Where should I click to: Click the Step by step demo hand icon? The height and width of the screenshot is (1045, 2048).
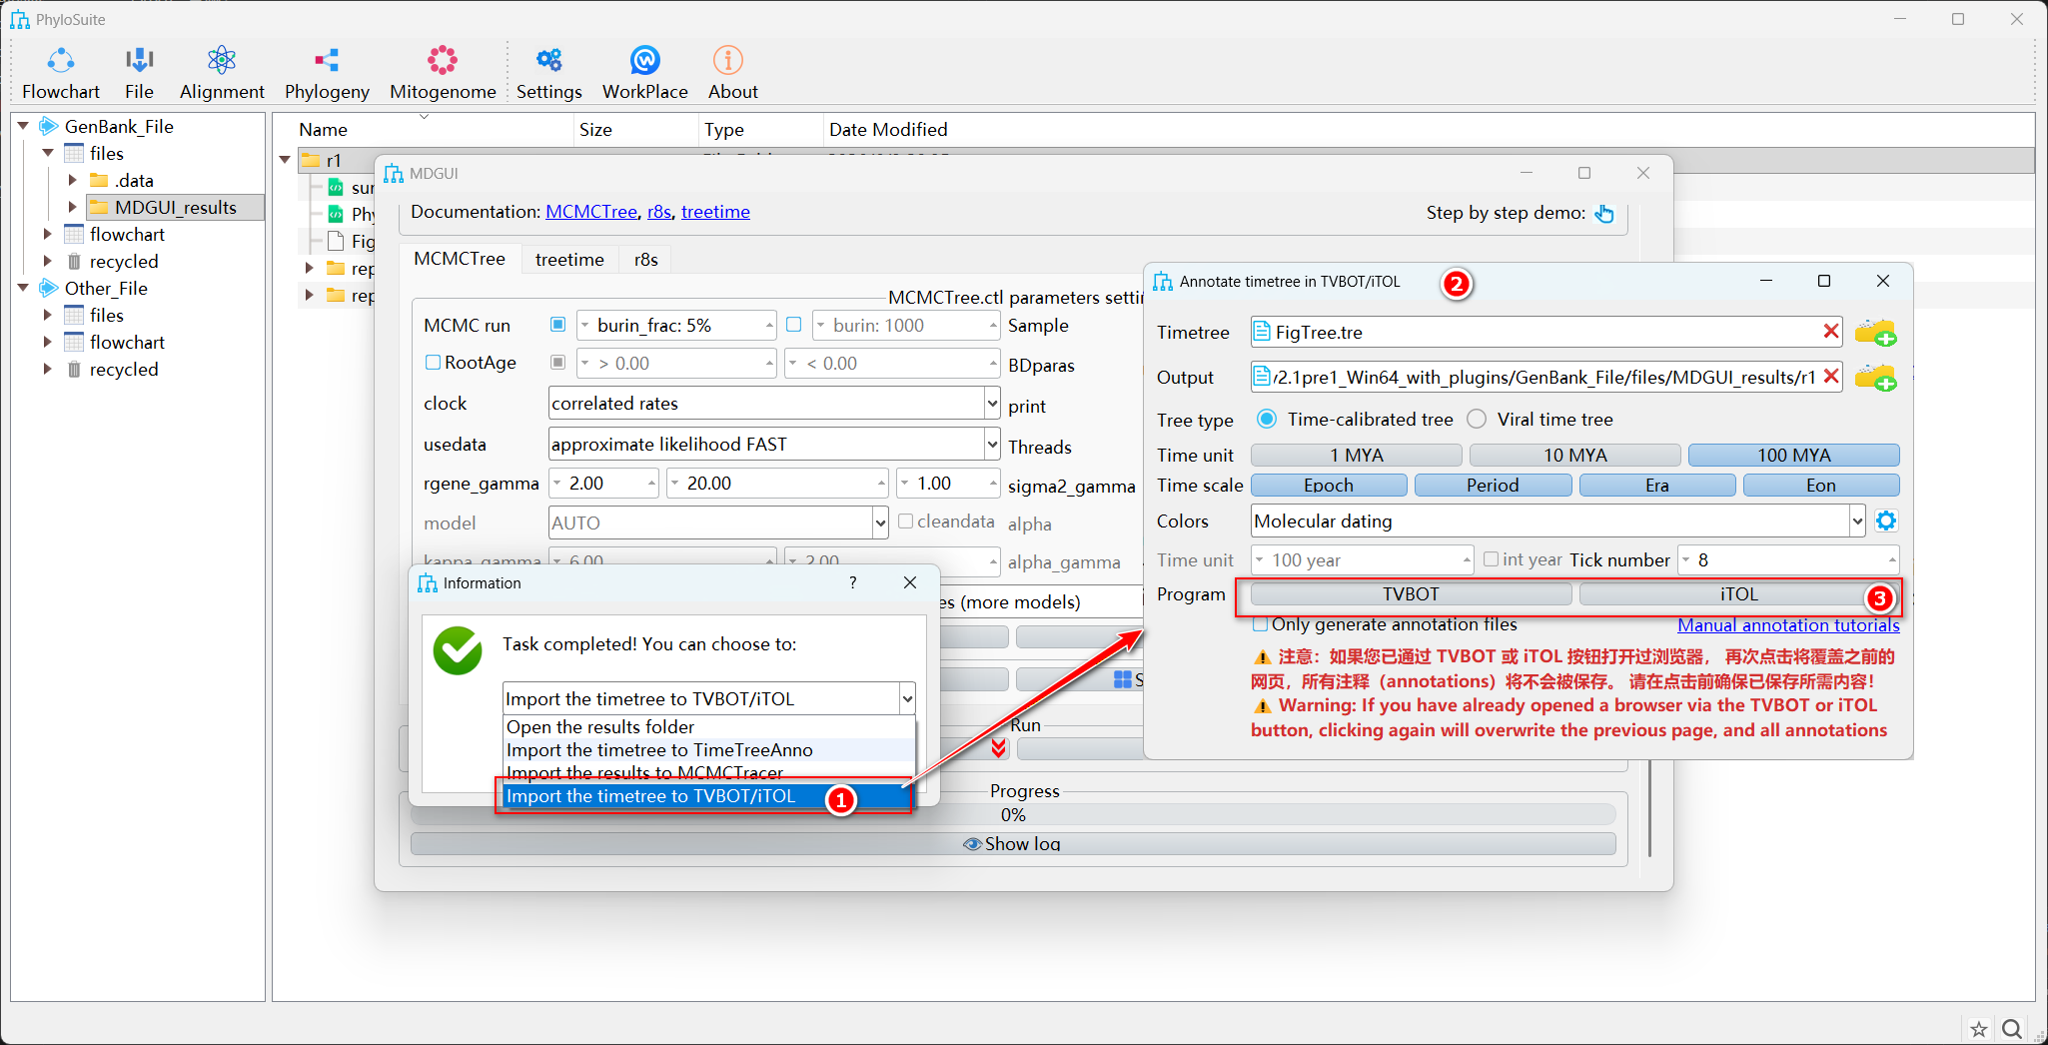[1604, 213]
